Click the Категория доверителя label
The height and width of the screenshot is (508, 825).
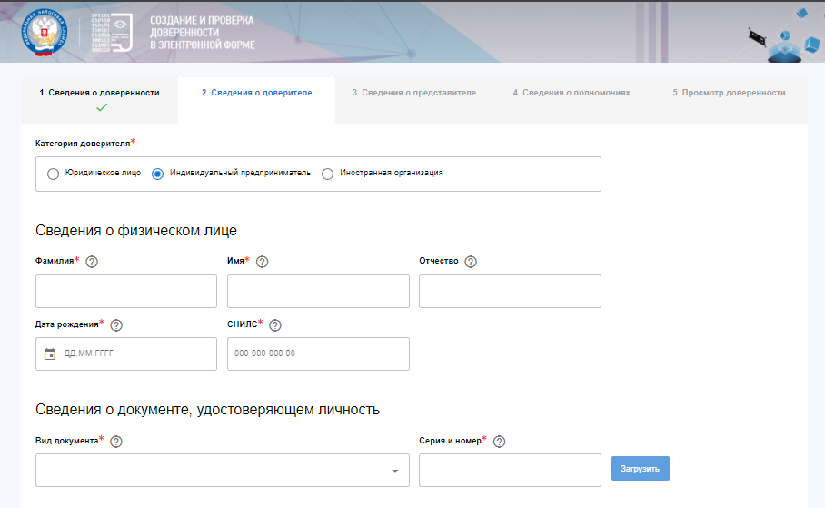tap(83, 144)
